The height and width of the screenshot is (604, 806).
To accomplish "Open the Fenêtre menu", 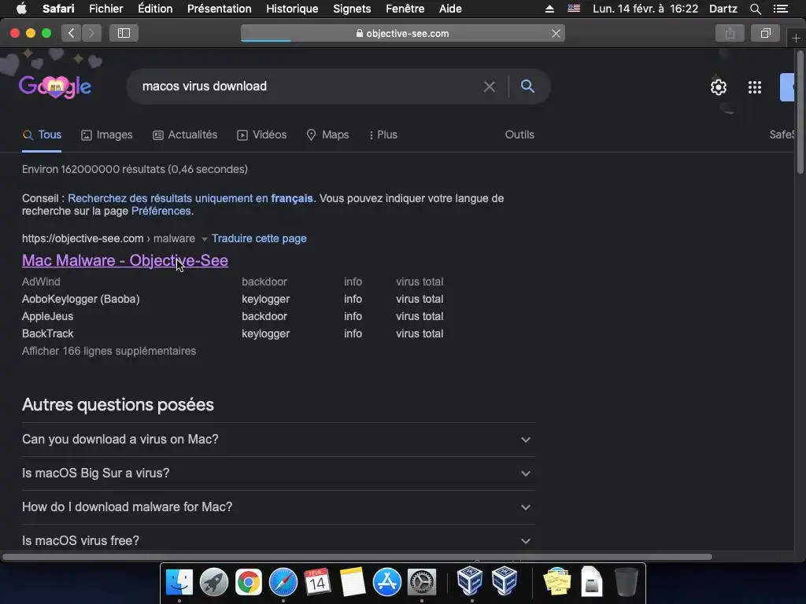I will (405, 9).
